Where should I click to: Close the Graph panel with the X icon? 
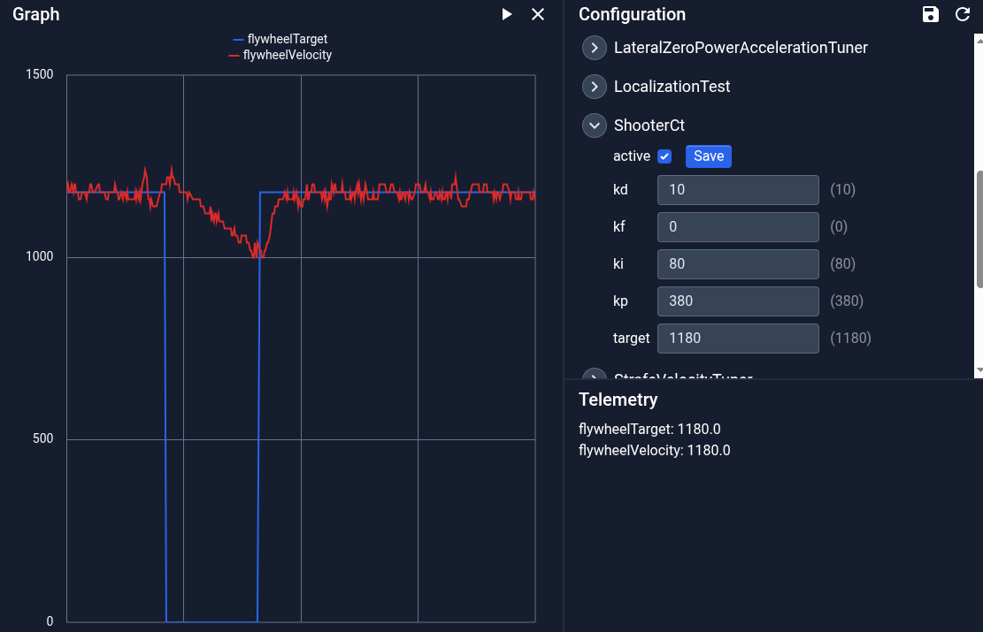point(538,14)
